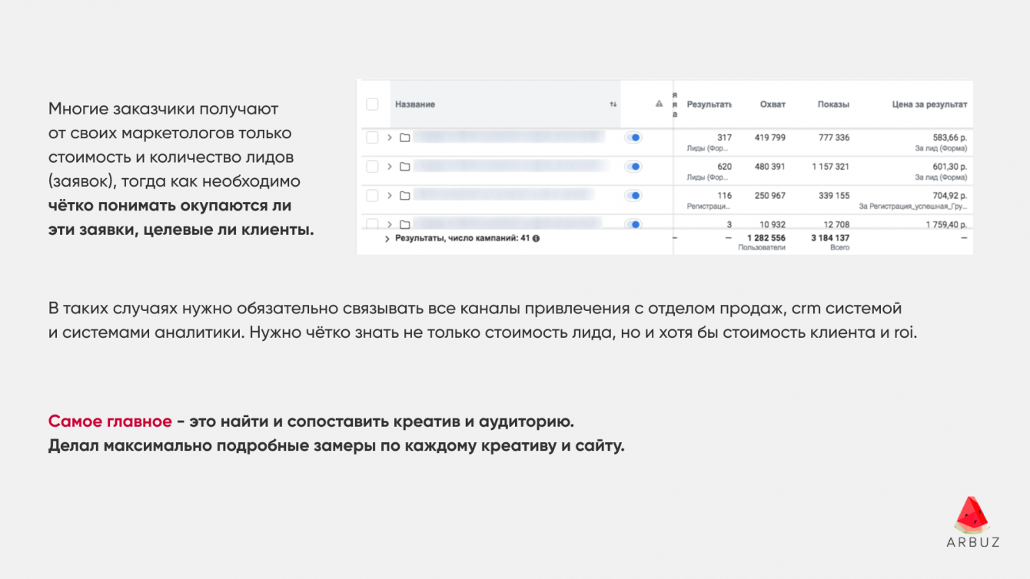Click the Цена за результат column header
The height and width of the screenshot is (579, 1030).
pos(929,104)
